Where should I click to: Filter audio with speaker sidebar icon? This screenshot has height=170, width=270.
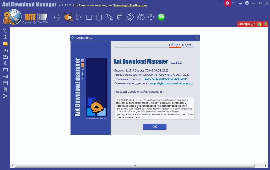(5, 63)
